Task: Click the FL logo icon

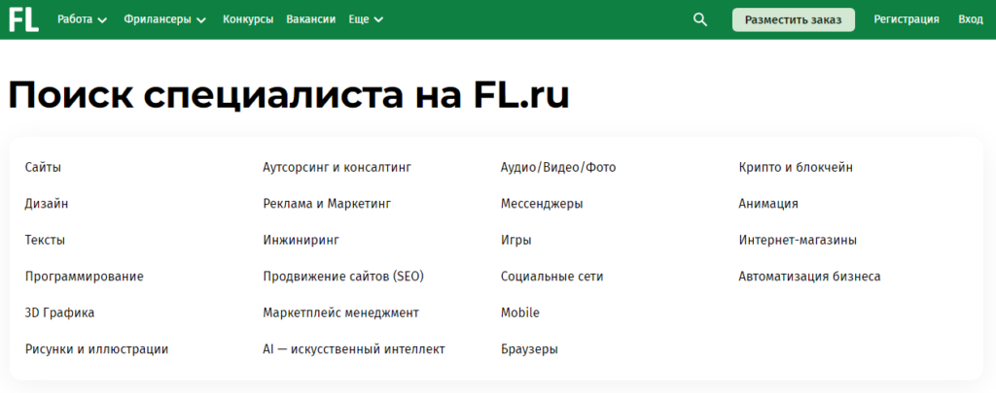Action: 23,19
